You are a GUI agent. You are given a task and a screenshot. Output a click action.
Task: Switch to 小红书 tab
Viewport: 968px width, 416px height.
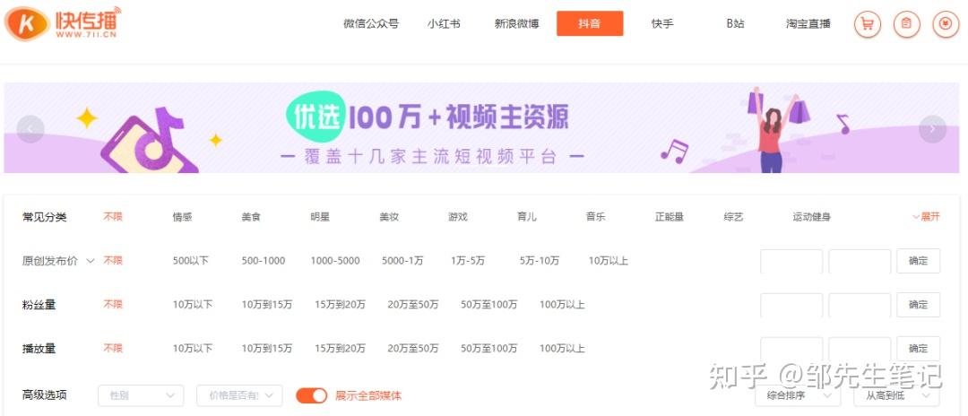(x=444, y=24)
